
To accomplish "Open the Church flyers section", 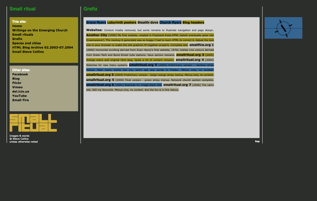I will [x=170, y=23].
